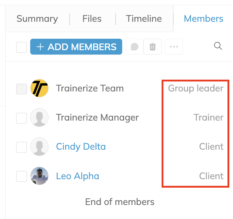Image resolution: width=233 pixels, height=219 pixels.
Task: Select the Cindy Delta checkbox
Action: [x=22, y=147]
